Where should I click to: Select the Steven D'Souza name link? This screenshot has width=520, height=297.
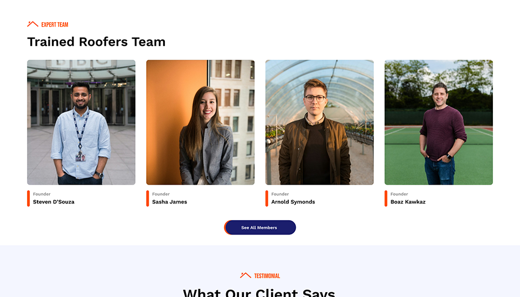54,201
